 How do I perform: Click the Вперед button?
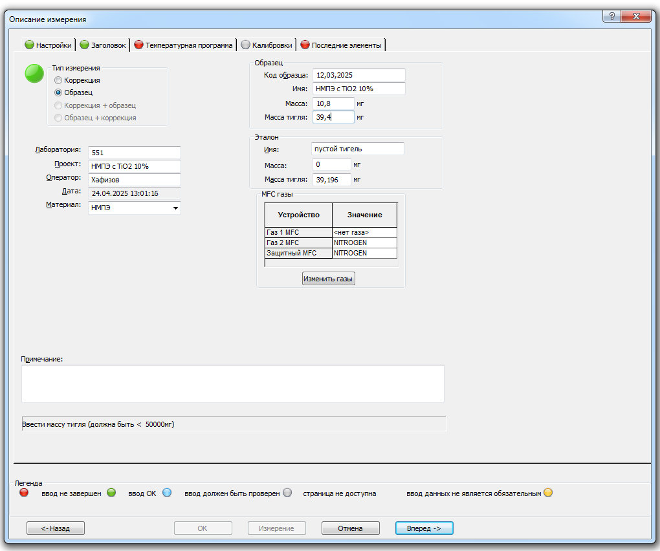pyautogui.click(x=424, y=528)
